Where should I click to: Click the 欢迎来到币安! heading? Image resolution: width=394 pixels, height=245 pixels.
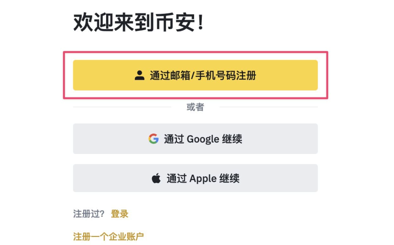coord(139,23)
